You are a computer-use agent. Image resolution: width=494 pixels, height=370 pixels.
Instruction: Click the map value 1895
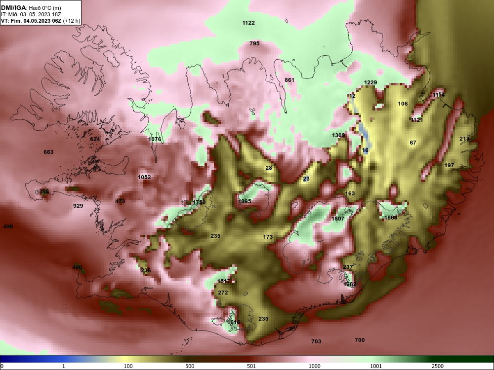(x=245, y=201)
